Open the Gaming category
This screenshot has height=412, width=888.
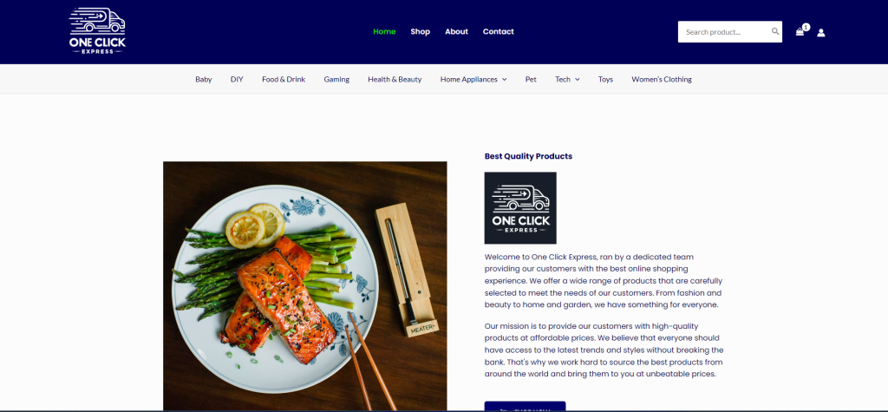(x=336, y=79)
